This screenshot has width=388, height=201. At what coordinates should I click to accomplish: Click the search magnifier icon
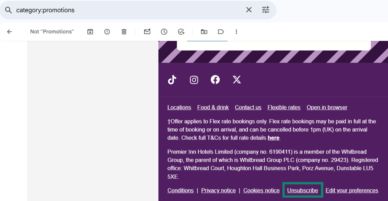tap(8, 10)
